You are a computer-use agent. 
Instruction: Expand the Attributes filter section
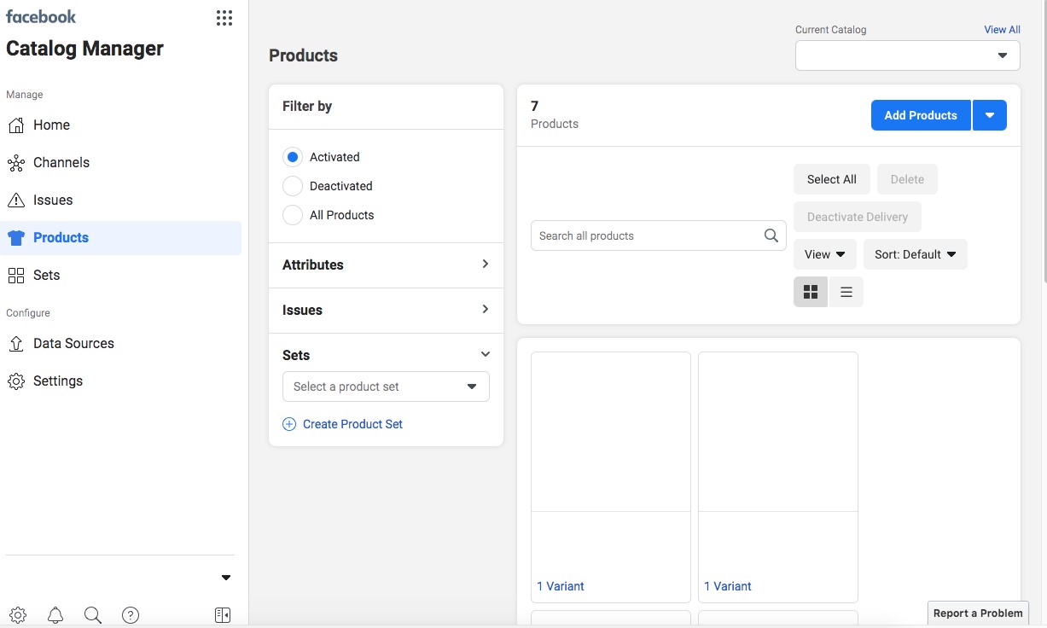(386, 265)
